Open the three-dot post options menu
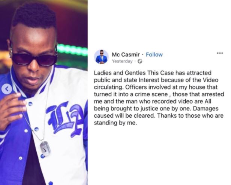The height and width of the screenshot is (185, 231). [220, 53]
